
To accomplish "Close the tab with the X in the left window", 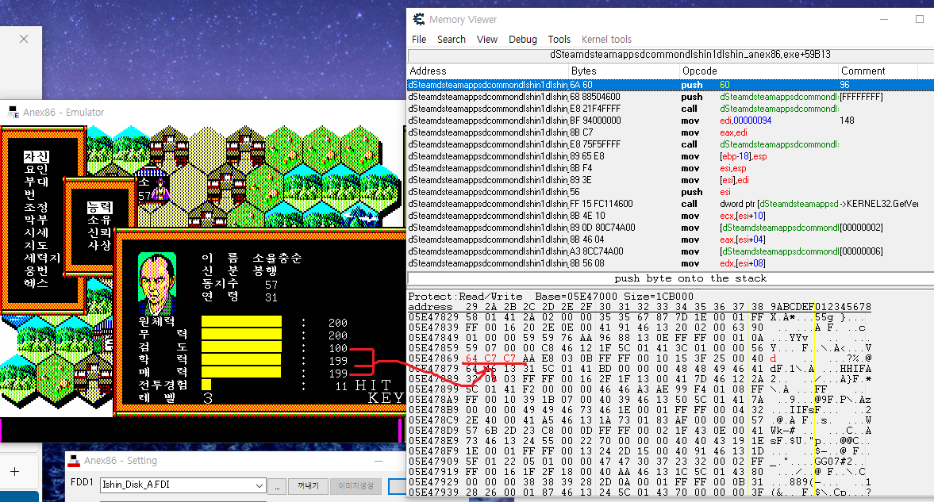I will click(24, 39).
